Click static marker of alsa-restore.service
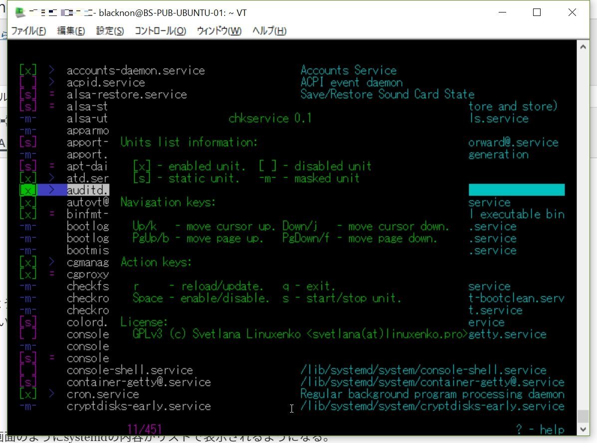This screenshot has height=443, width=597. pyautogui.click(x=28, y=94)
